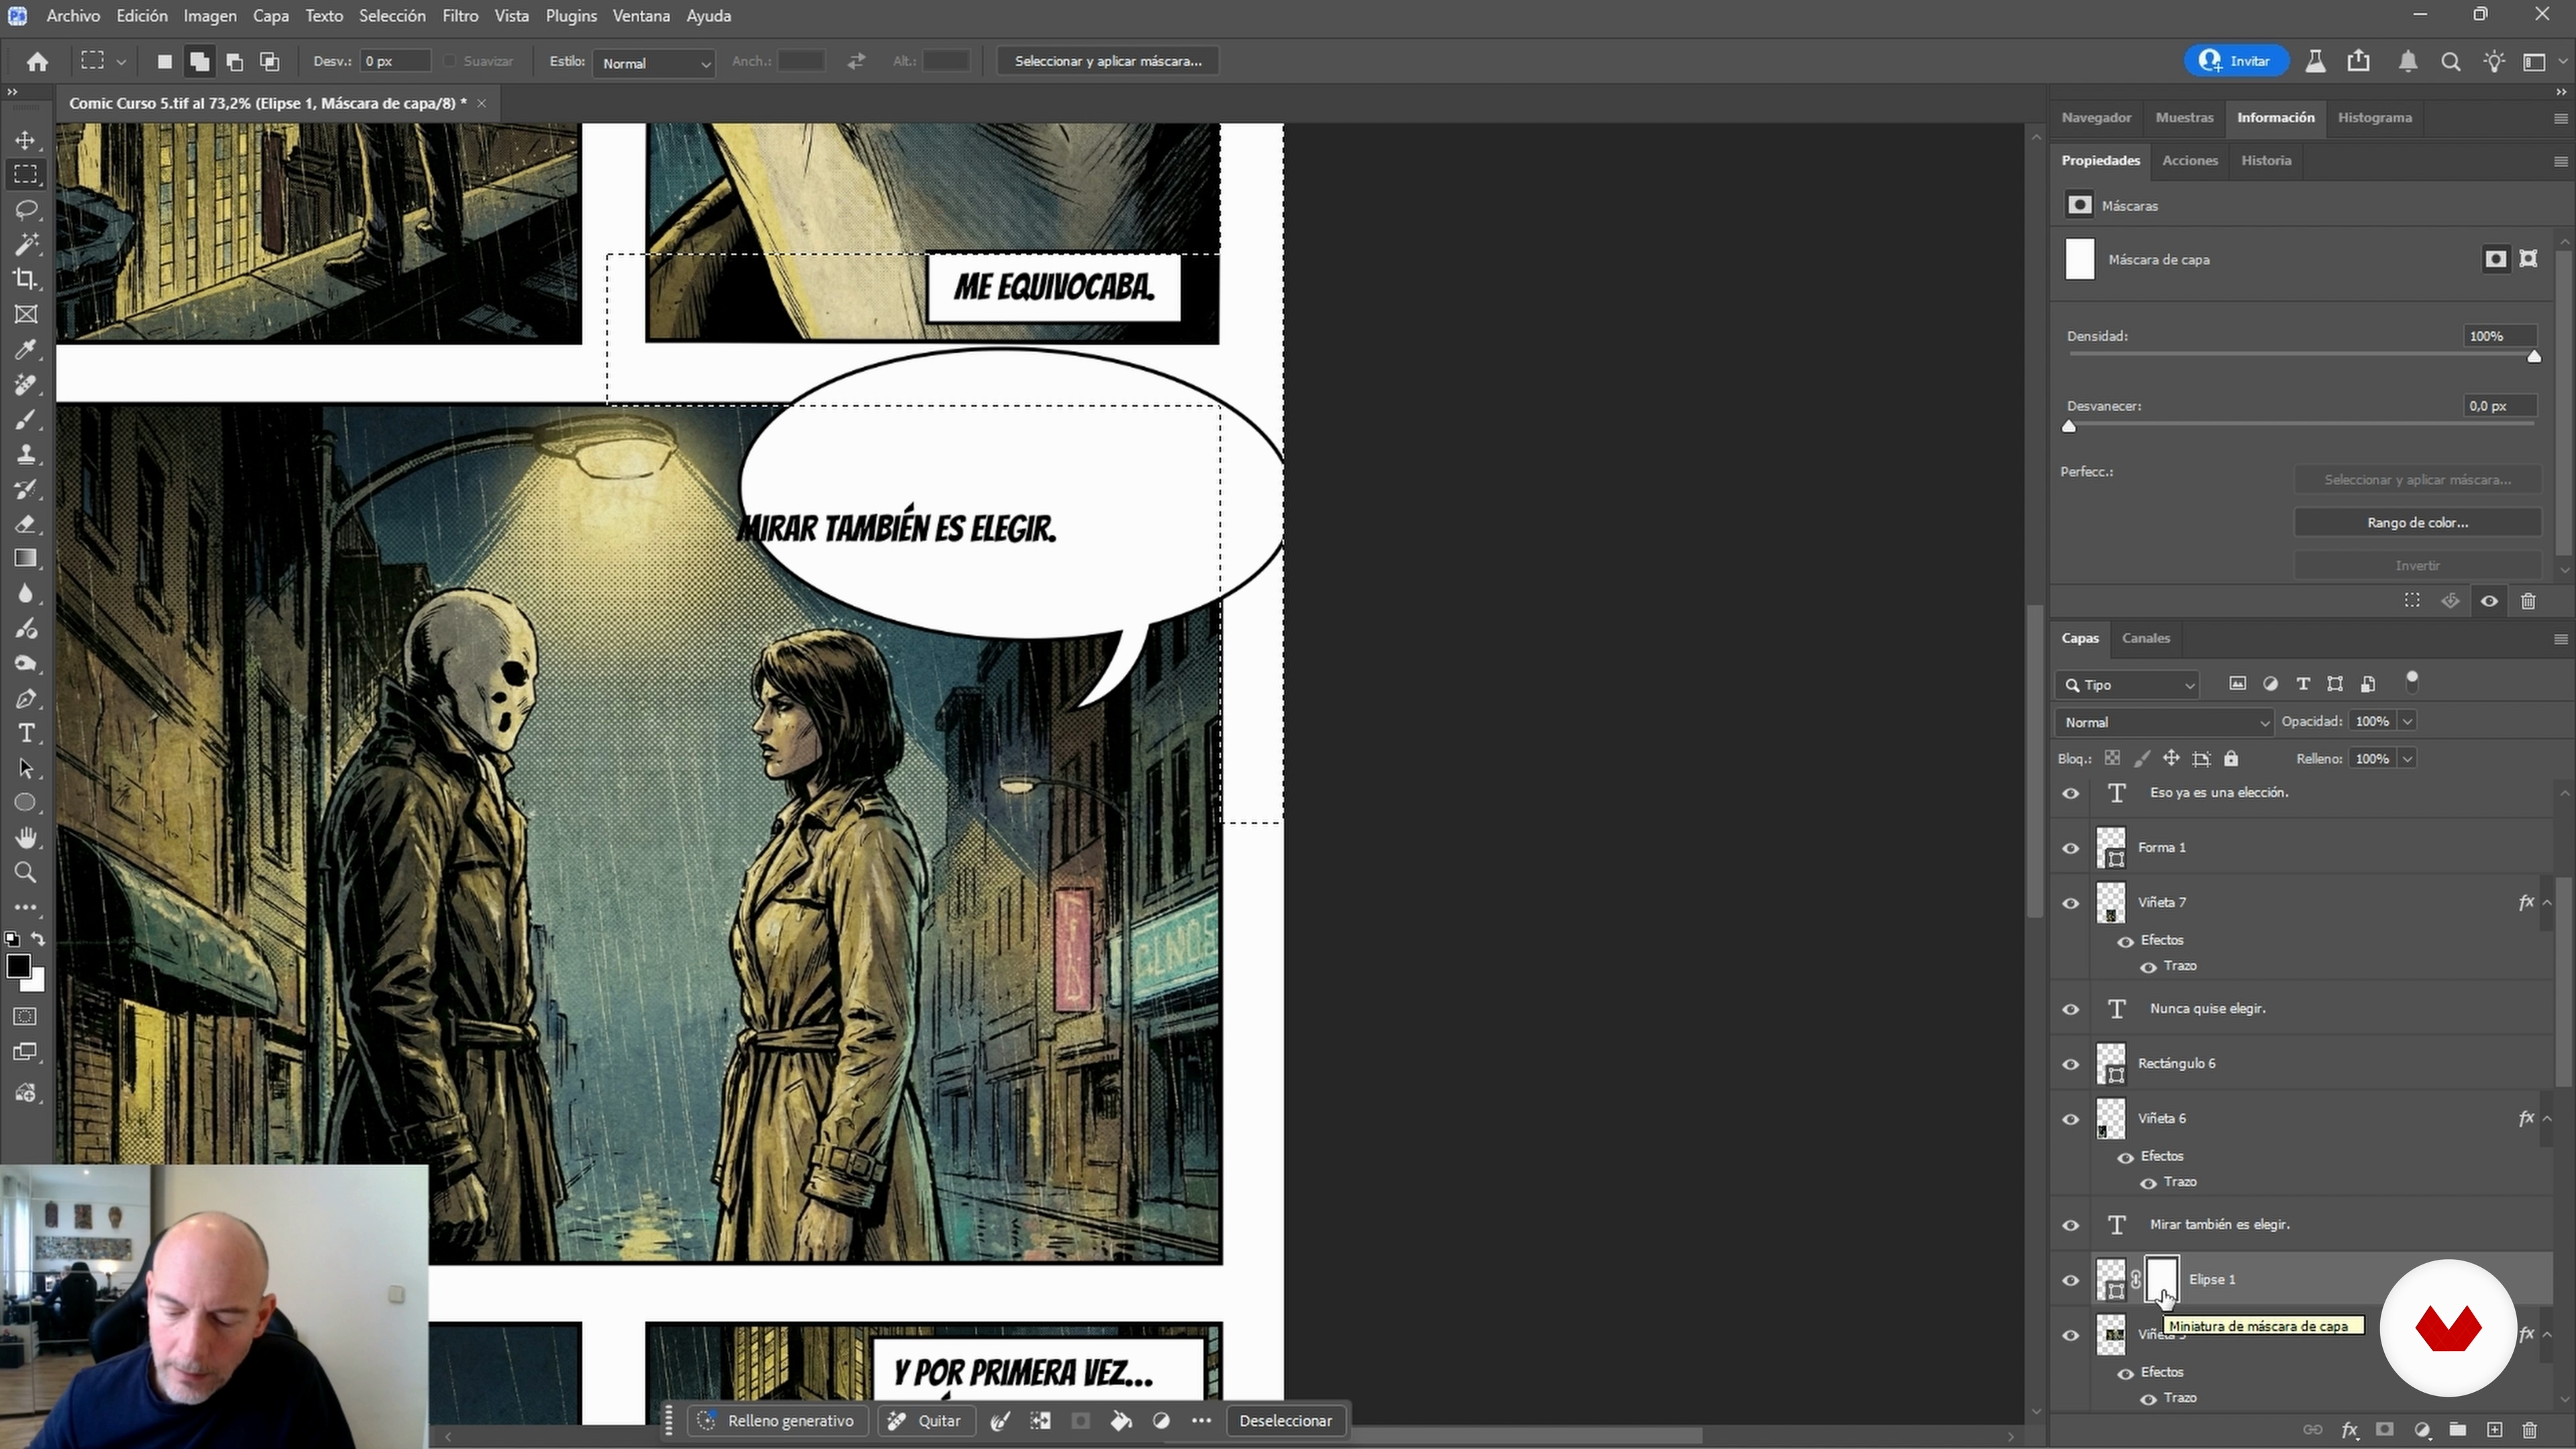The image size is (2576, 1449).
Task: Hide the Elipse 1 layer
Action: (x=2071, y=1280)
